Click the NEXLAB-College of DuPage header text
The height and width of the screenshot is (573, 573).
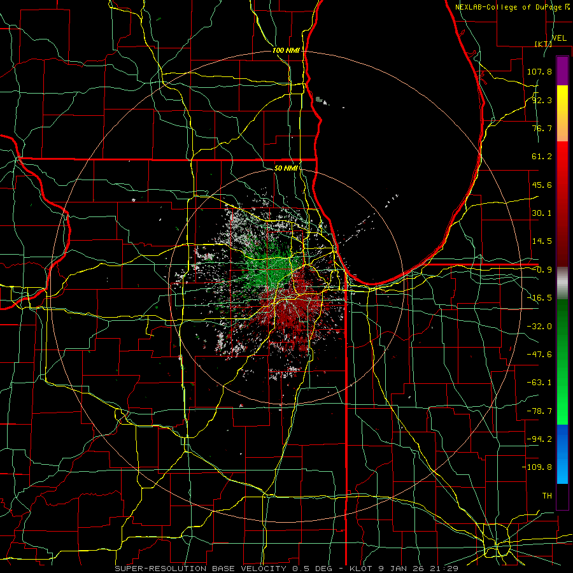tap(508, 7)
